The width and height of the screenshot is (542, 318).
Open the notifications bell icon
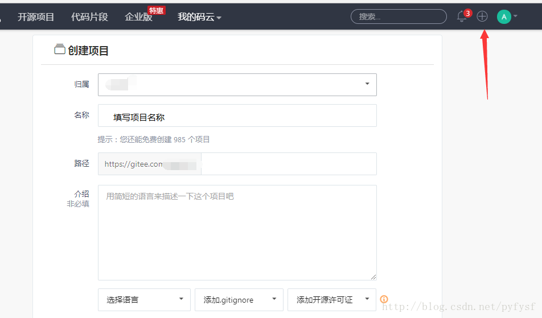(x=462, y=16)
